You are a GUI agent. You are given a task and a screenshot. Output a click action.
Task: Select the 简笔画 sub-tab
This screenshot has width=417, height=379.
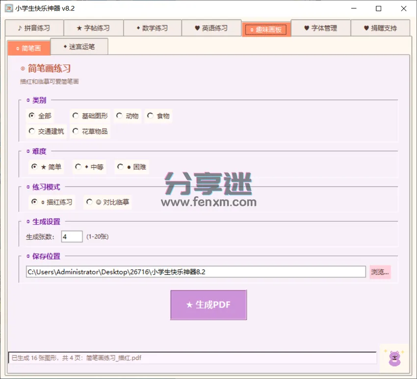coord(29,48)
